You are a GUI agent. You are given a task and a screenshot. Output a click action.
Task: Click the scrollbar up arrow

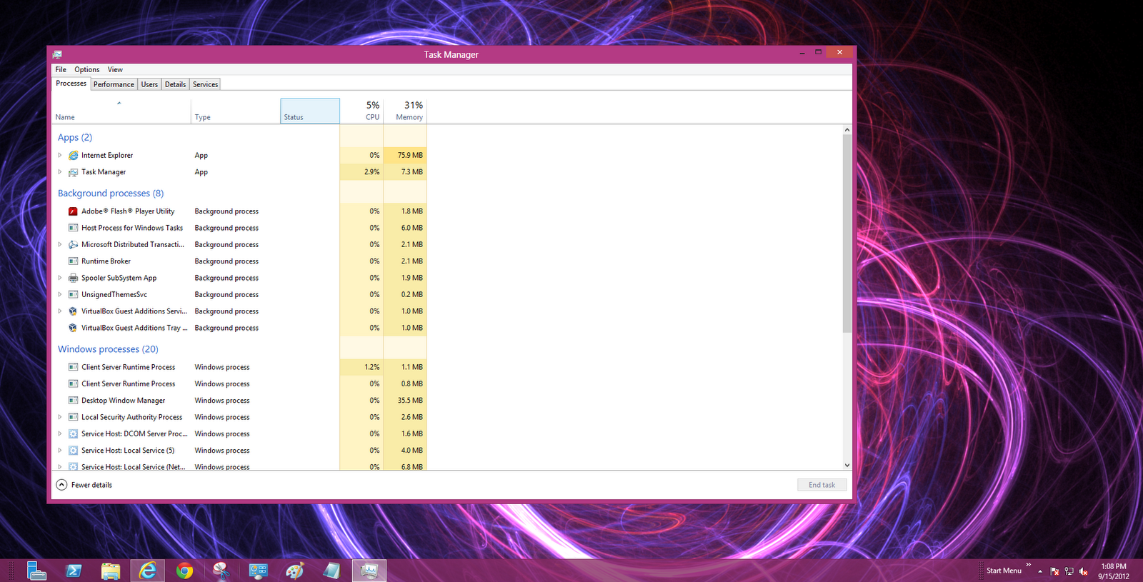pos(847,130)
